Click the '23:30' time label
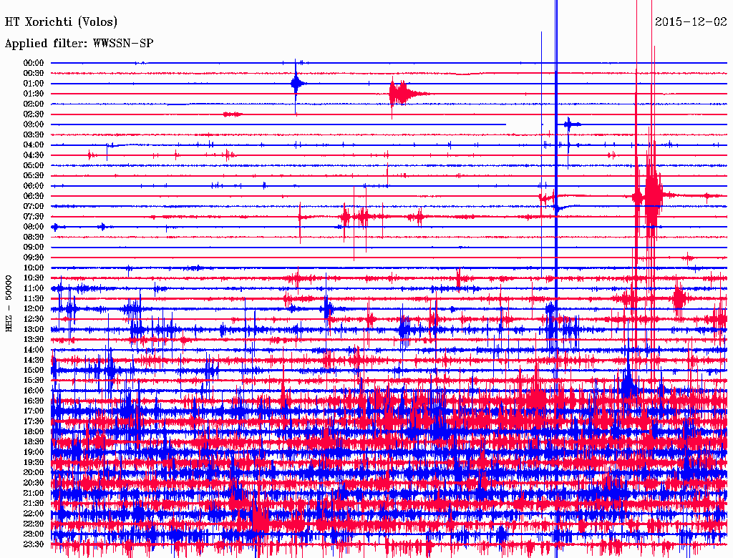 [x=34, y=544]
